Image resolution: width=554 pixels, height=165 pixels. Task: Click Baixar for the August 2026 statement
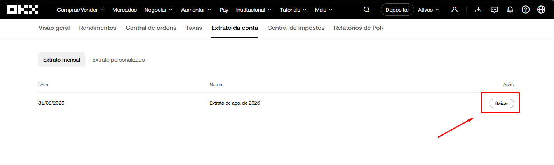pos(502,103)
